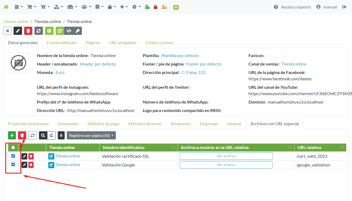Follow the Plantilla por defecto link
The image size is (352, 201).
(180, 55)
